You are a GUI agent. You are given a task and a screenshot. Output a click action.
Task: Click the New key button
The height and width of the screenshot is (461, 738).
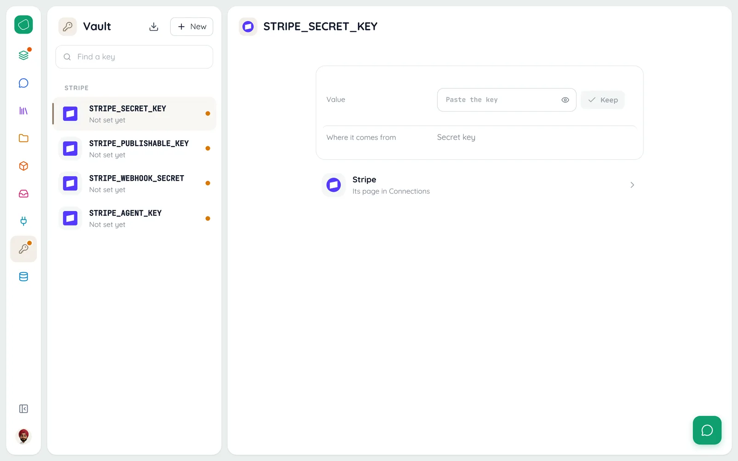(x=191, y=27)
